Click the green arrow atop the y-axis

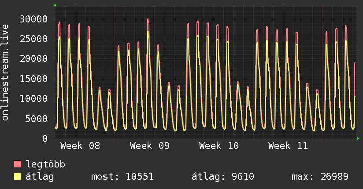55,5
